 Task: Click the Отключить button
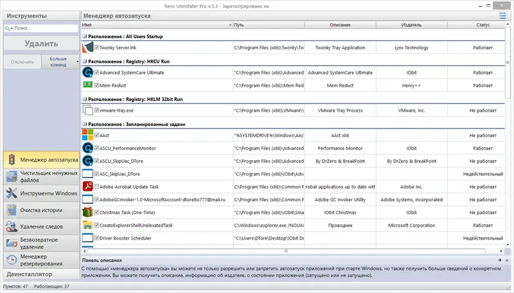coord(22,62)
